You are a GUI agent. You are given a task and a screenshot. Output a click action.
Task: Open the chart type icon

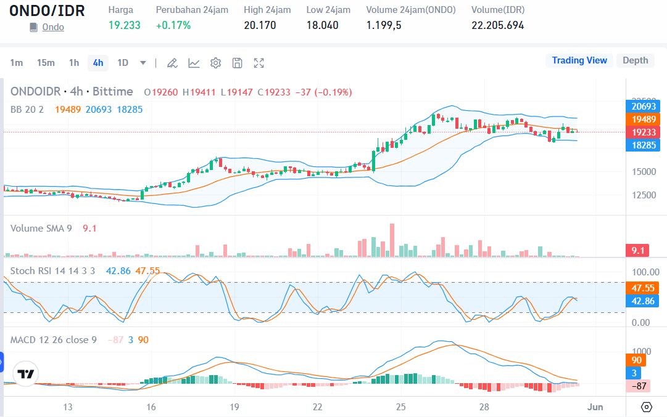[x=194, y=63]
